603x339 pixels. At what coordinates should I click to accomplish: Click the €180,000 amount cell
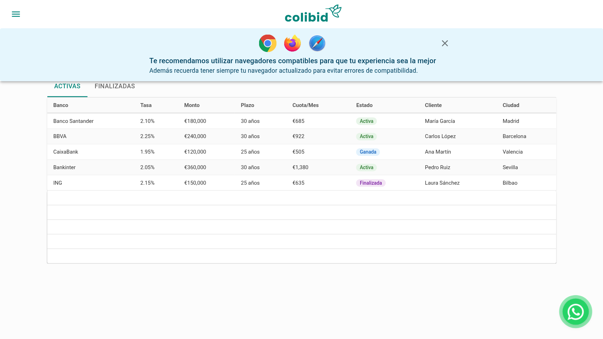195,121
